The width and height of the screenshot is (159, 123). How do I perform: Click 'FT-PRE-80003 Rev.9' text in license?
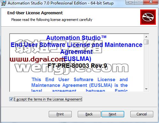click(77, 66)
